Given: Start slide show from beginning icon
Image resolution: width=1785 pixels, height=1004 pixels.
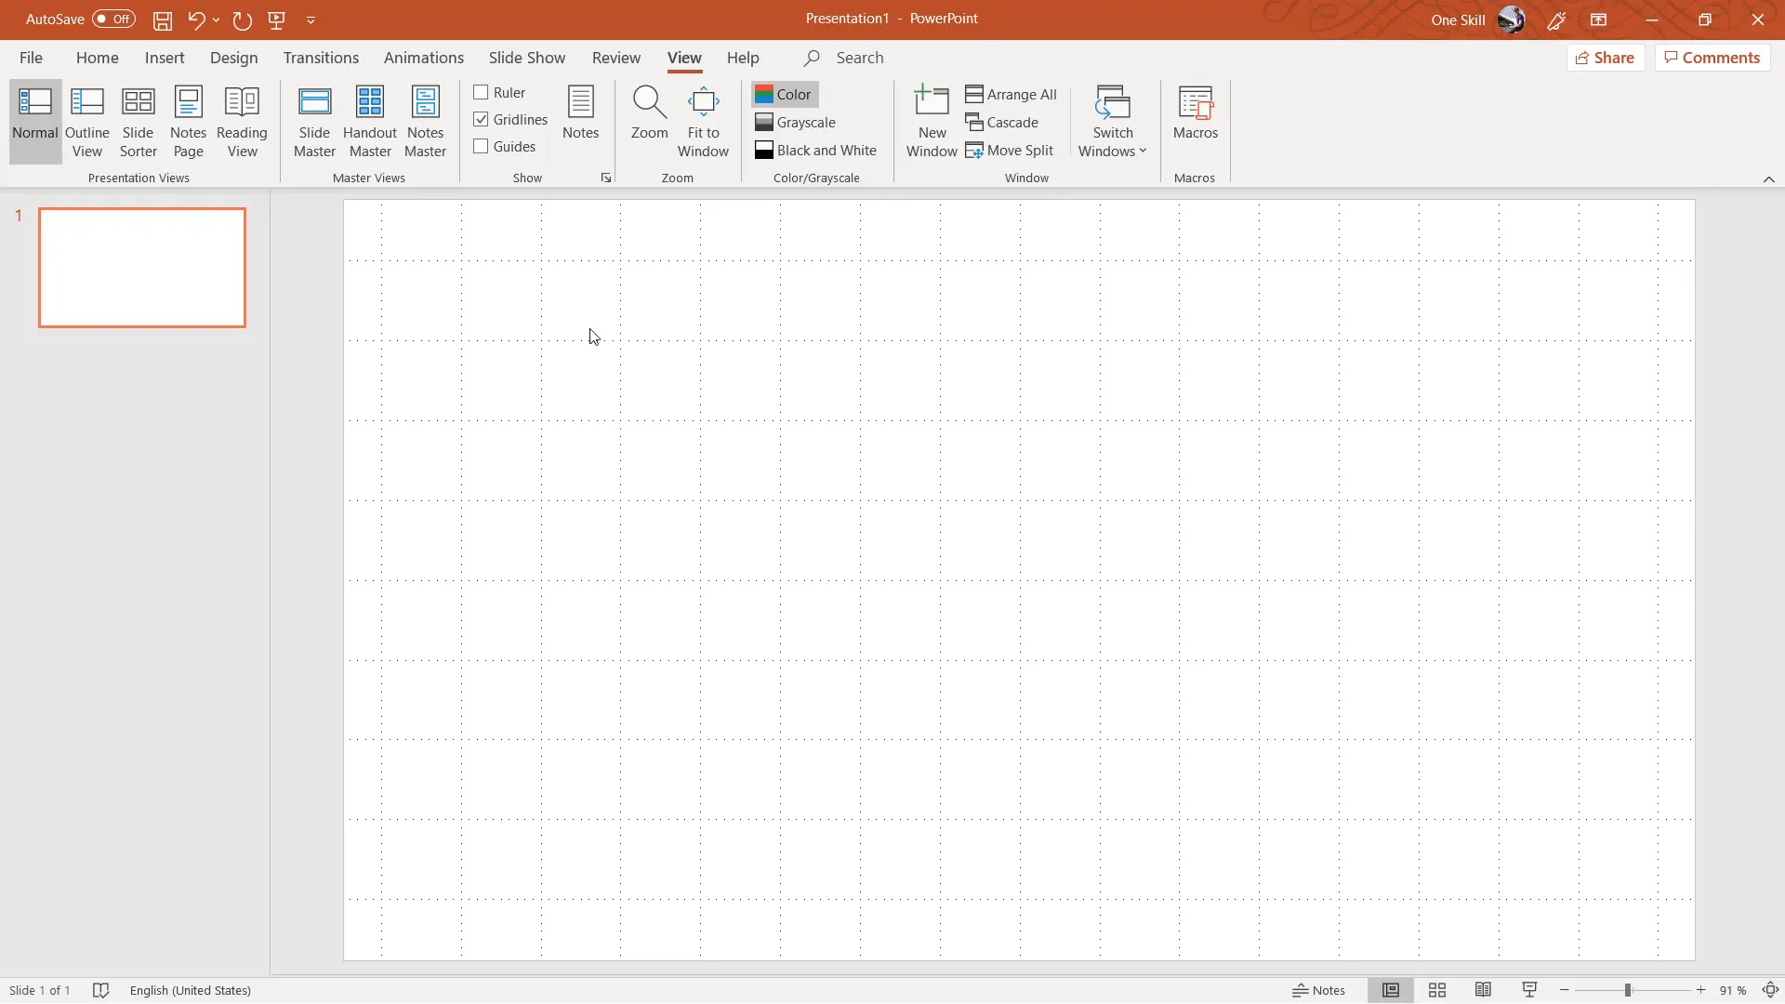Looking at the screenshot, I should (276, 20).
